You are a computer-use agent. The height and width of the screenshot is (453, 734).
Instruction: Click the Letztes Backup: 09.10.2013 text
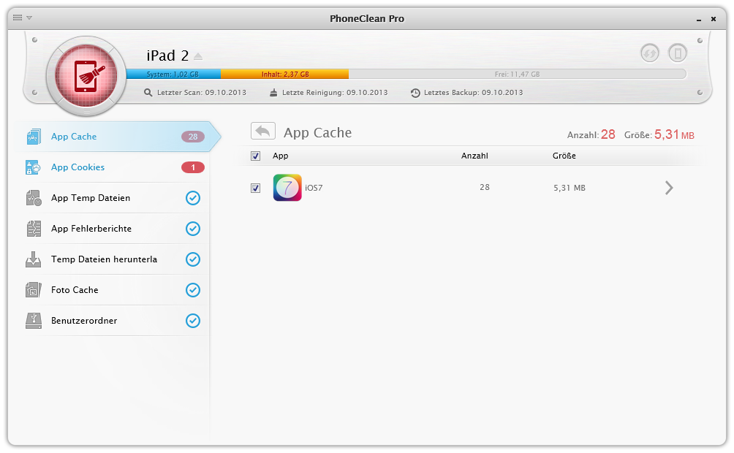coord(473,93)
